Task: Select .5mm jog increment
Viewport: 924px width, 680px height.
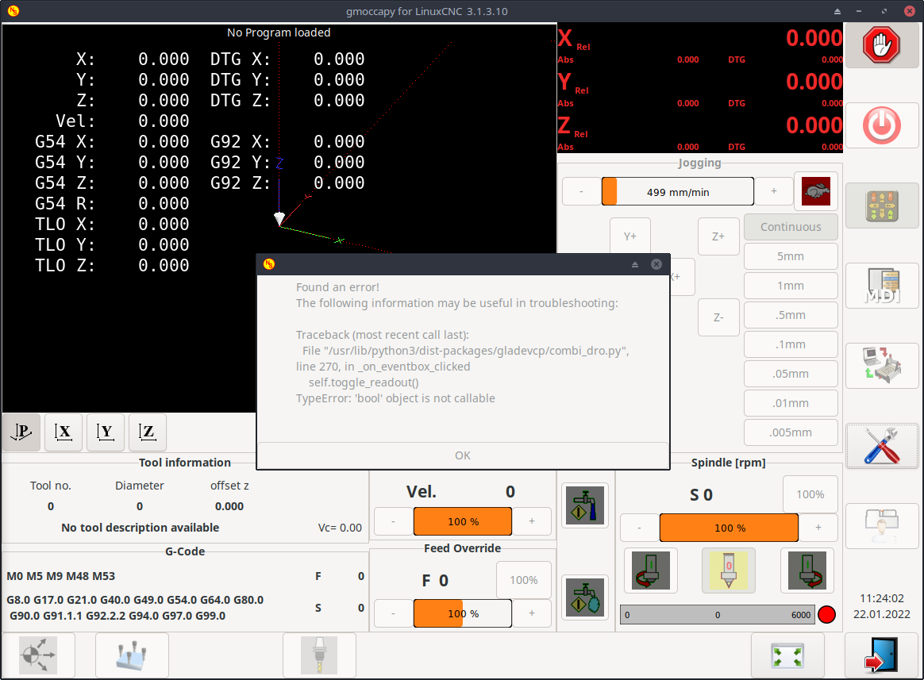Action: point(790,315)
